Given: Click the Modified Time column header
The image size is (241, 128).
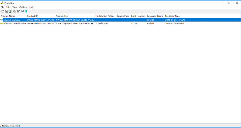Looking at the screenshot, I should (172, 16).
